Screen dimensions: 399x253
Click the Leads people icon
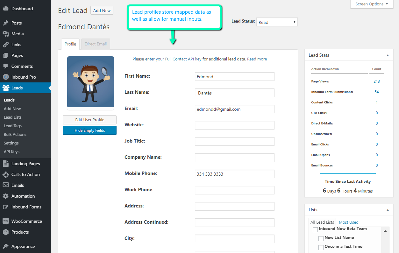[5, 88]
